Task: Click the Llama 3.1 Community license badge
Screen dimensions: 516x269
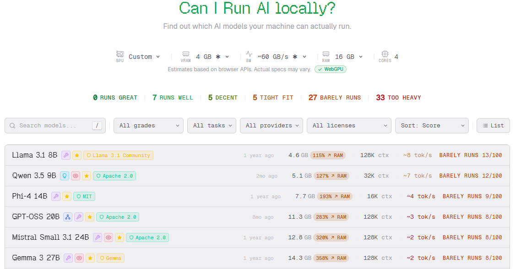Action: [118, 155]
